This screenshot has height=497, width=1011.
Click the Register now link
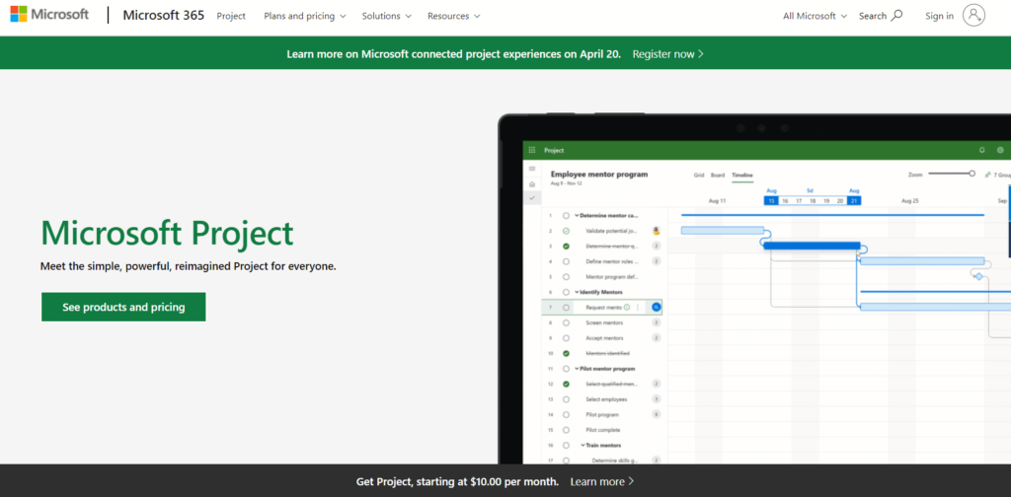(x=668, y=54)
